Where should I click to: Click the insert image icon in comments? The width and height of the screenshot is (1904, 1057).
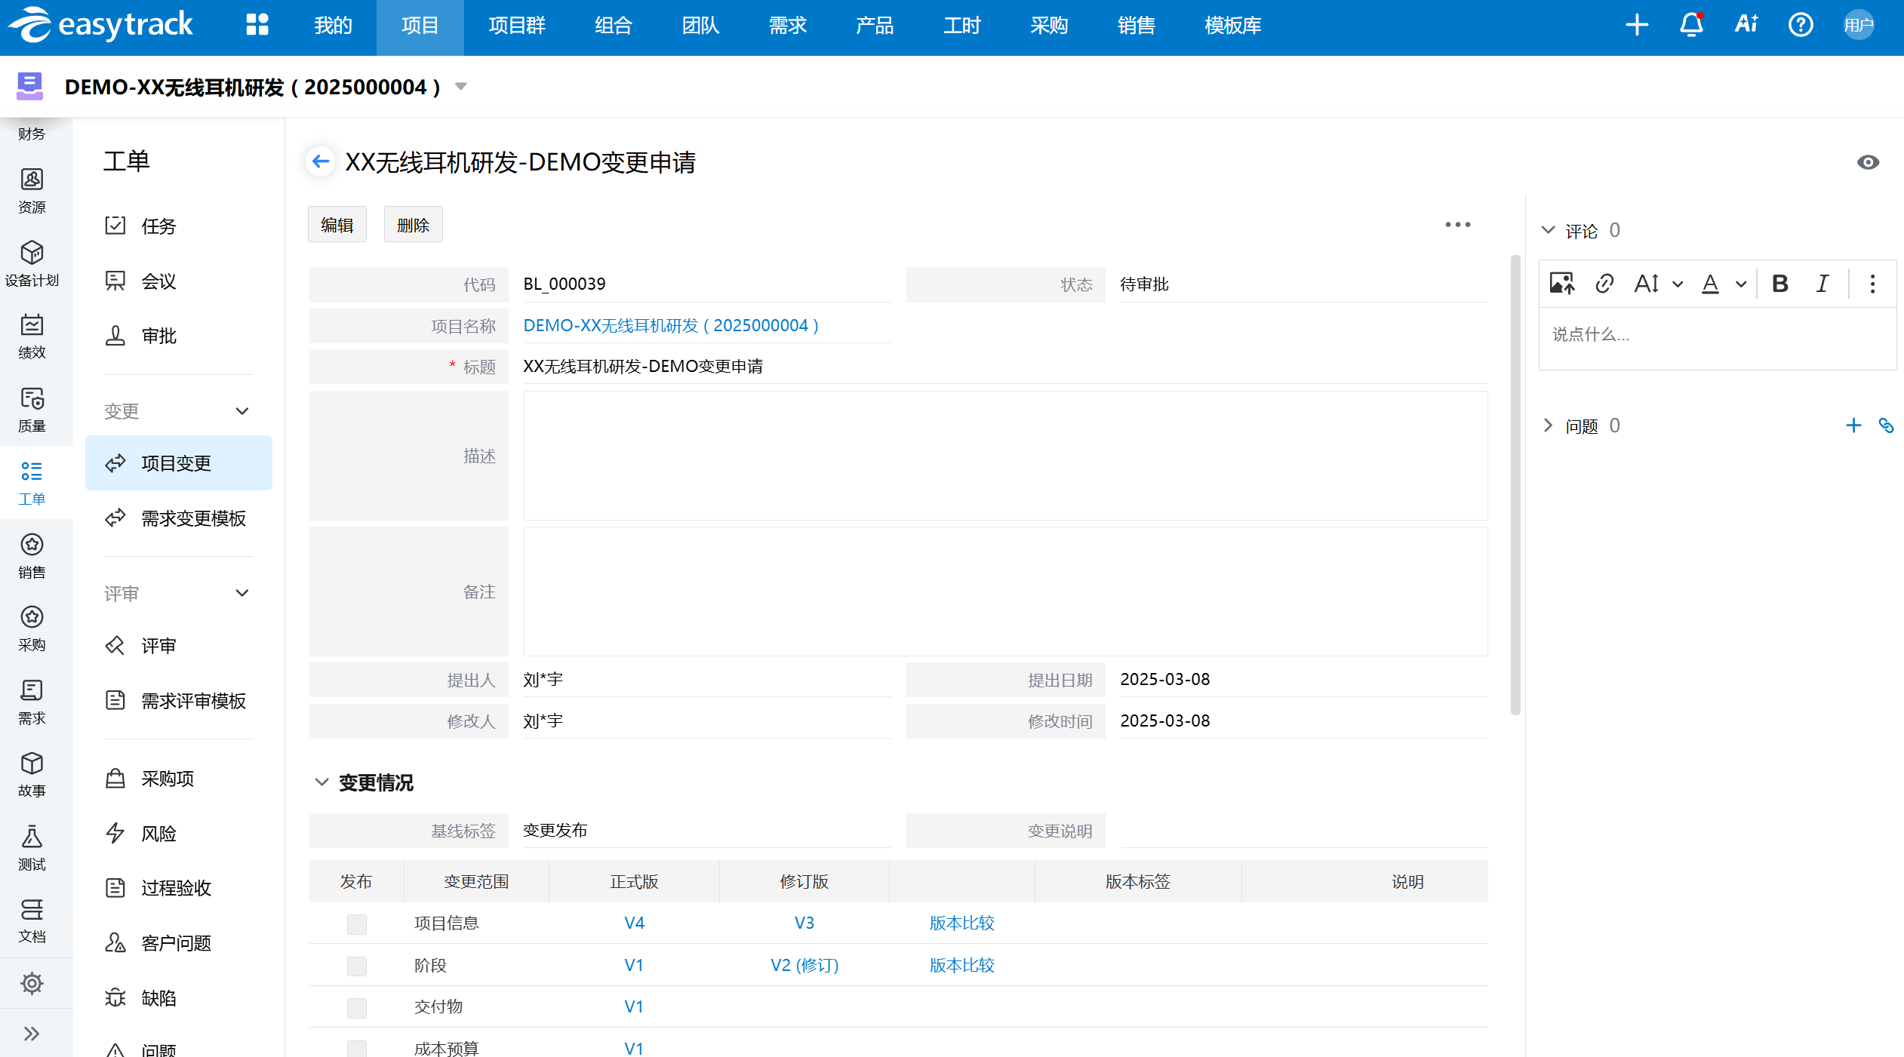click(x=1561, y=283)
